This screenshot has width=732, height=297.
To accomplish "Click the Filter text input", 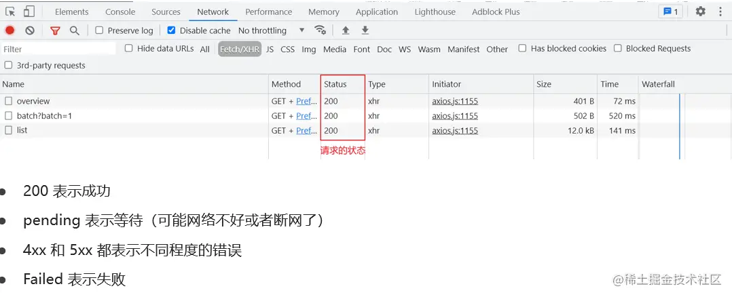I will click(58, 49).
